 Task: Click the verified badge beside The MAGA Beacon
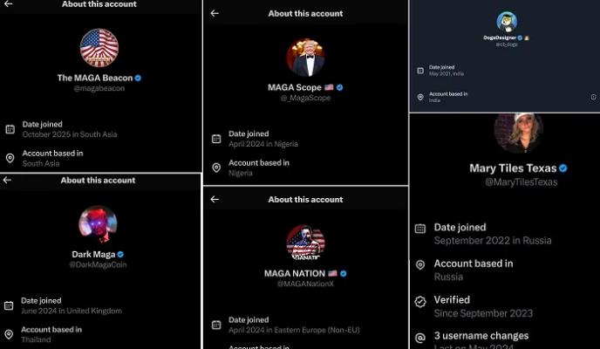pyautogui.click(x=138, y=78)
